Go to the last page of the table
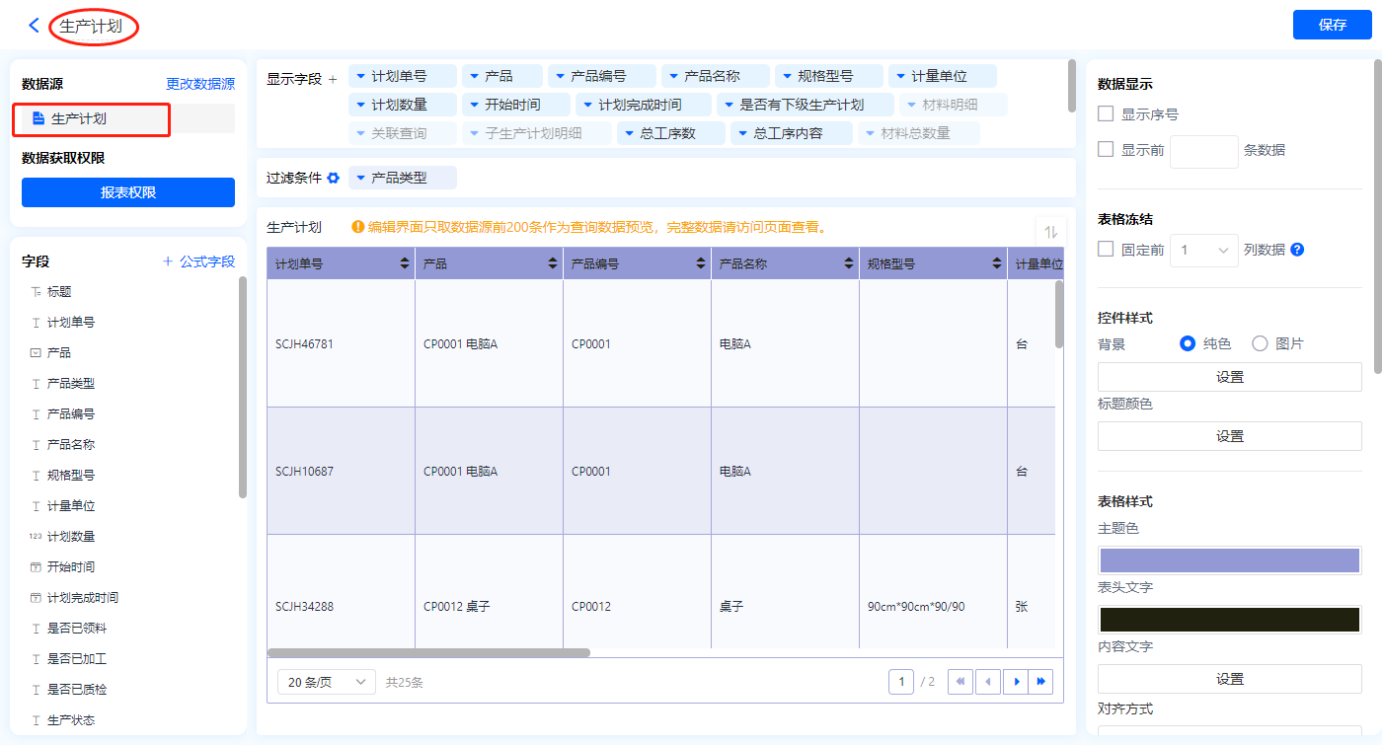The width and height of the screenshot is (1382, 745). pos(1040,682)
